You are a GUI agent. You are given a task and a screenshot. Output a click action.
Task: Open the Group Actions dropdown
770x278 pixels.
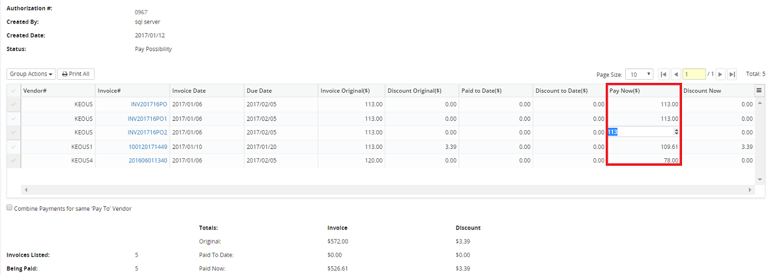(x=31, y=74)
